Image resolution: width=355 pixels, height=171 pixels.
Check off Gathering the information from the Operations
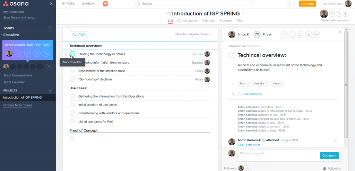tap(72, 96)
